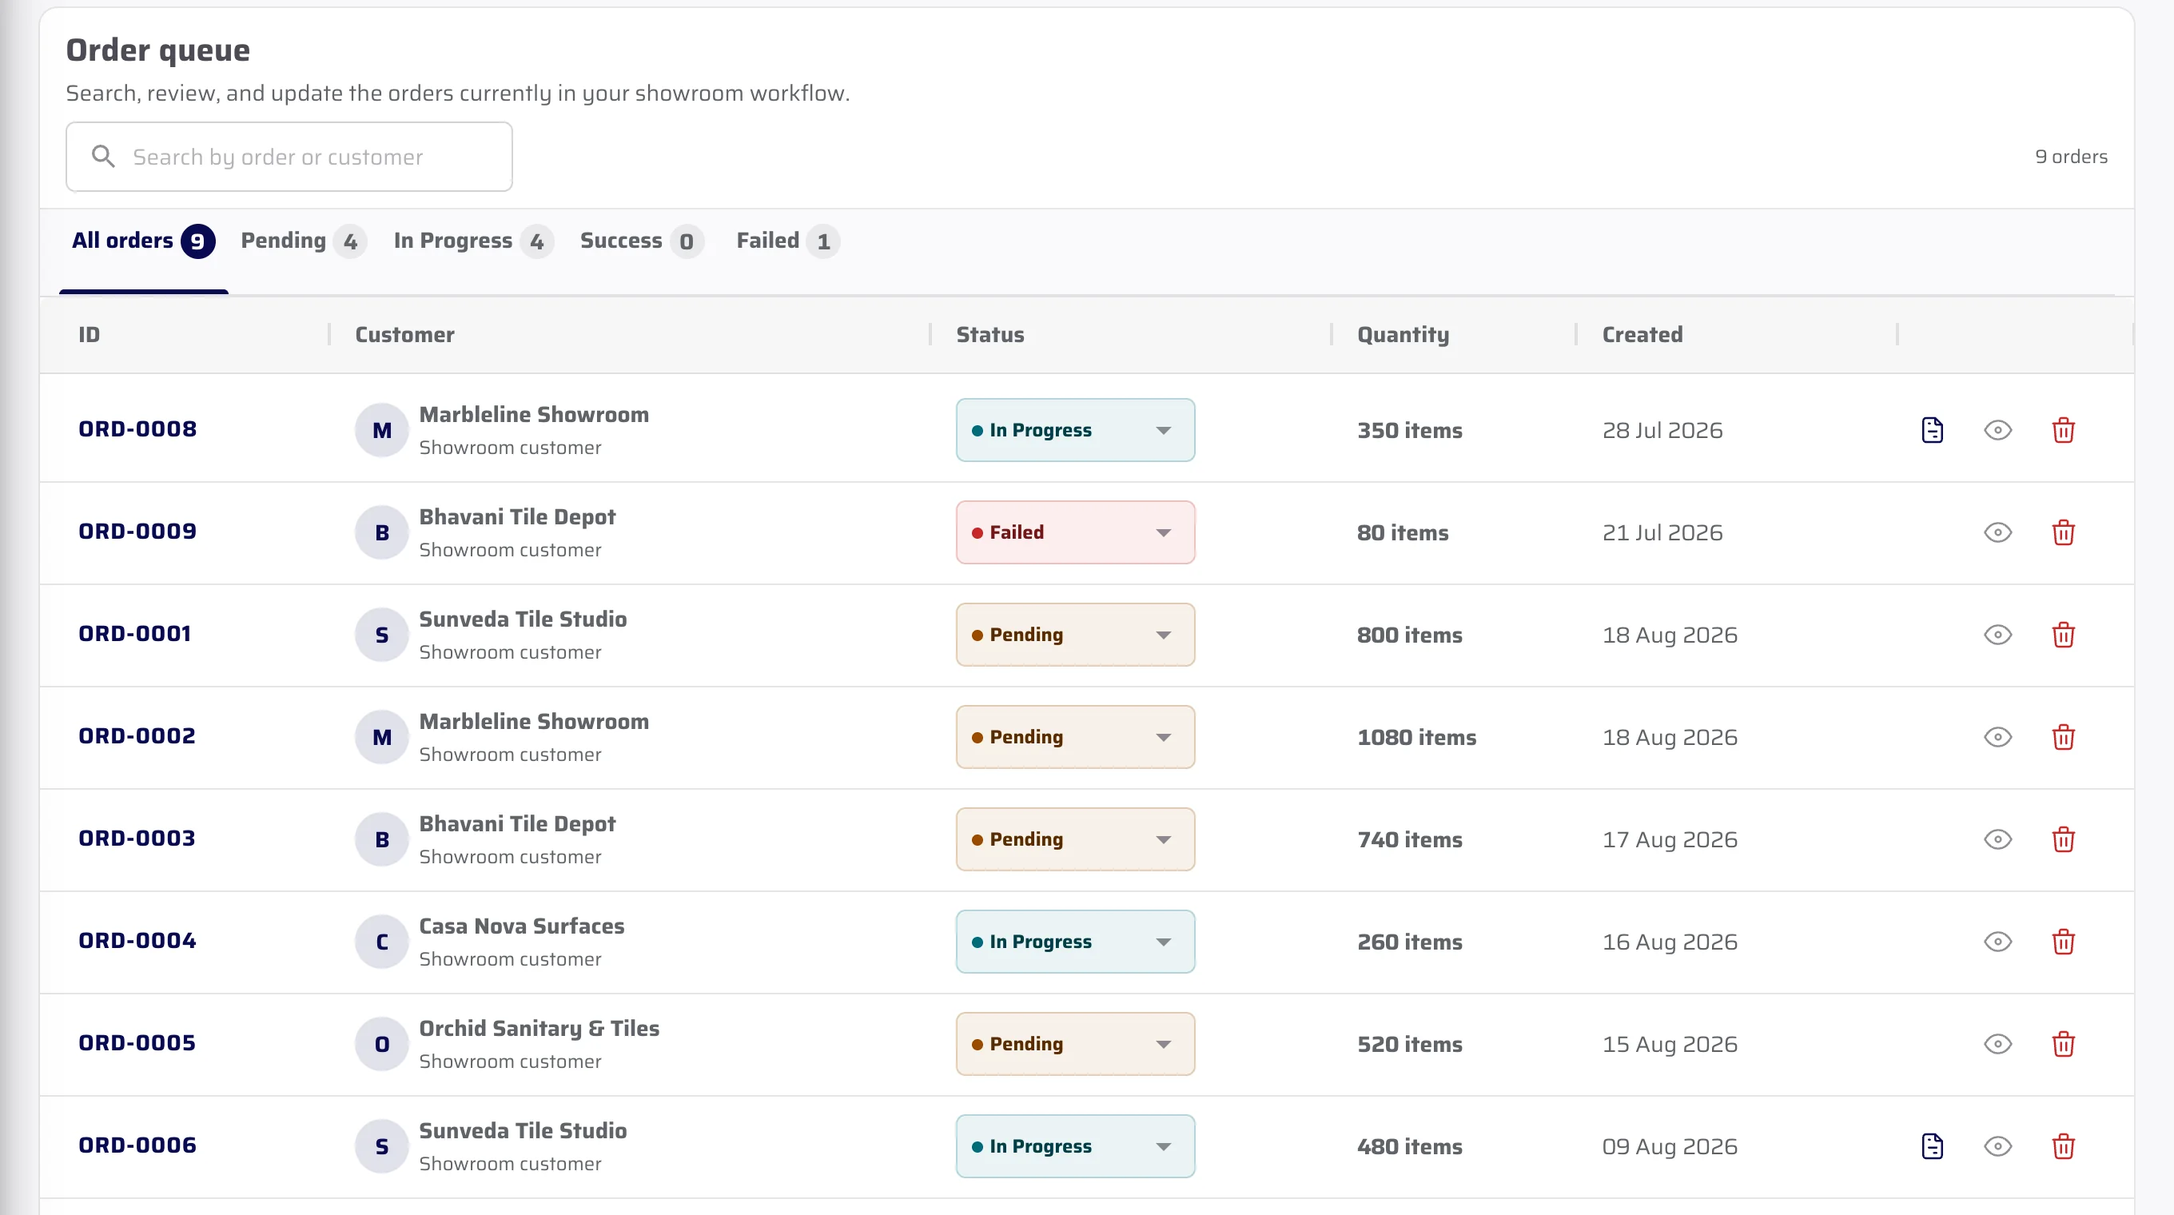
Task: Click the search magnifier icon
Action: (103, 156)
